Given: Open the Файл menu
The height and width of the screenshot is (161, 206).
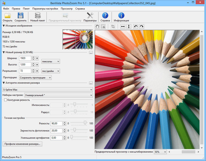Looking at the screenshot, I should tap(6, 8).
